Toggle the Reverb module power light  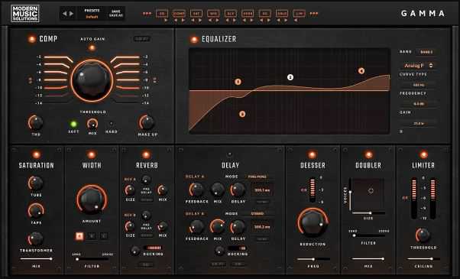tap(146, 154)
